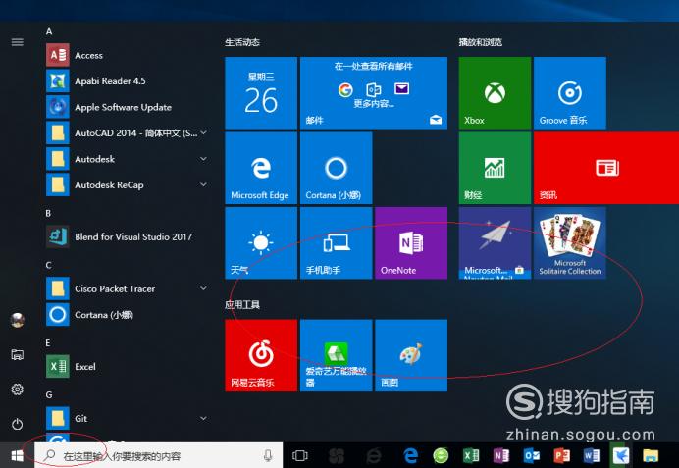Open the user account avatar
The height and width of the screenshot is (468, 679).
coord(18,321)
